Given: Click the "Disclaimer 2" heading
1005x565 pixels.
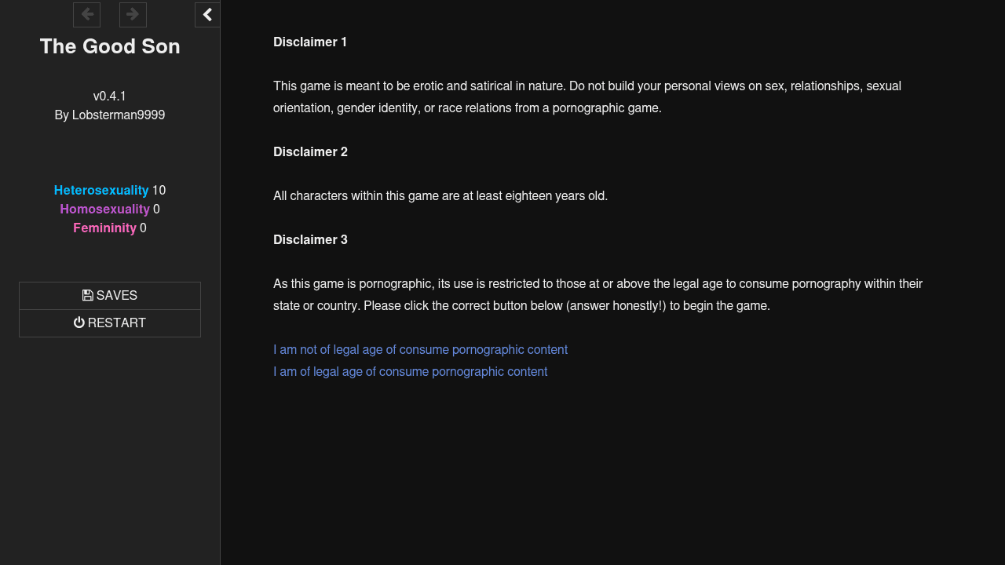Looking at the screenshot, I should click(x=310, y=152).
